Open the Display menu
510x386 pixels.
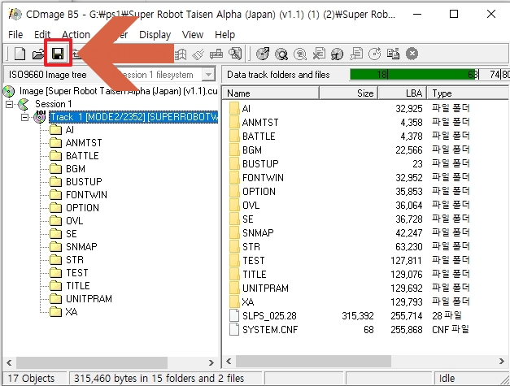155,34
